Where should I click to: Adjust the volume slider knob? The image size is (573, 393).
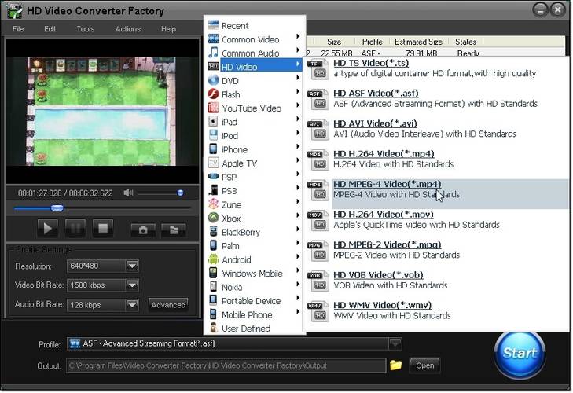[180, 193]
